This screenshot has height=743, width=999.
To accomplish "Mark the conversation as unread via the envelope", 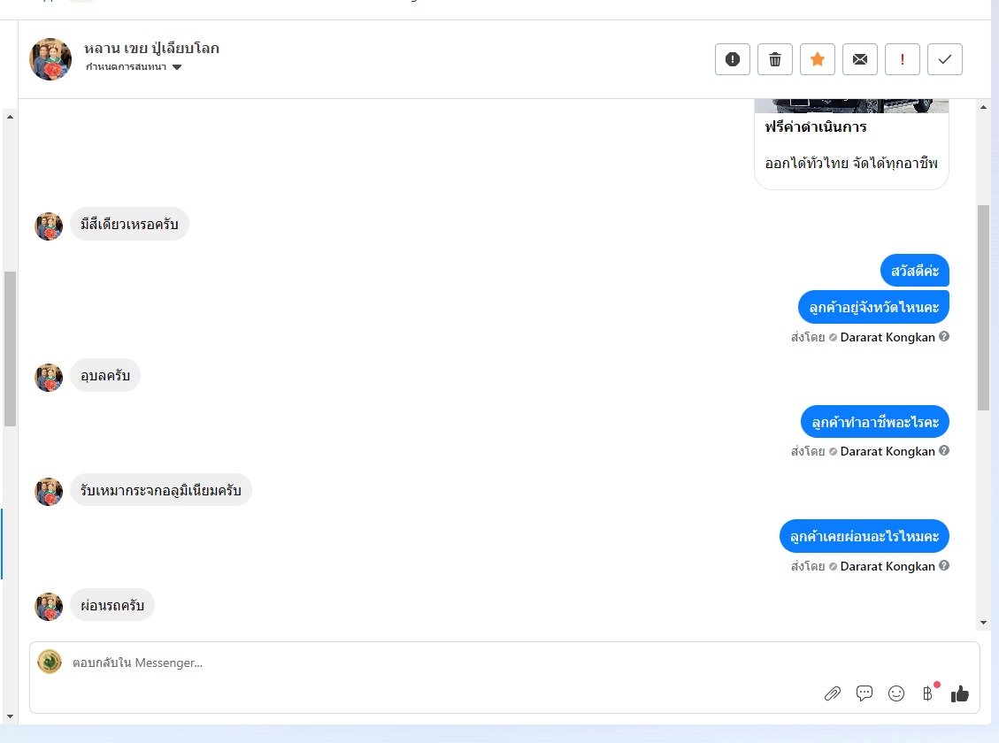I will pyautogui.click(x=860, y=59).
